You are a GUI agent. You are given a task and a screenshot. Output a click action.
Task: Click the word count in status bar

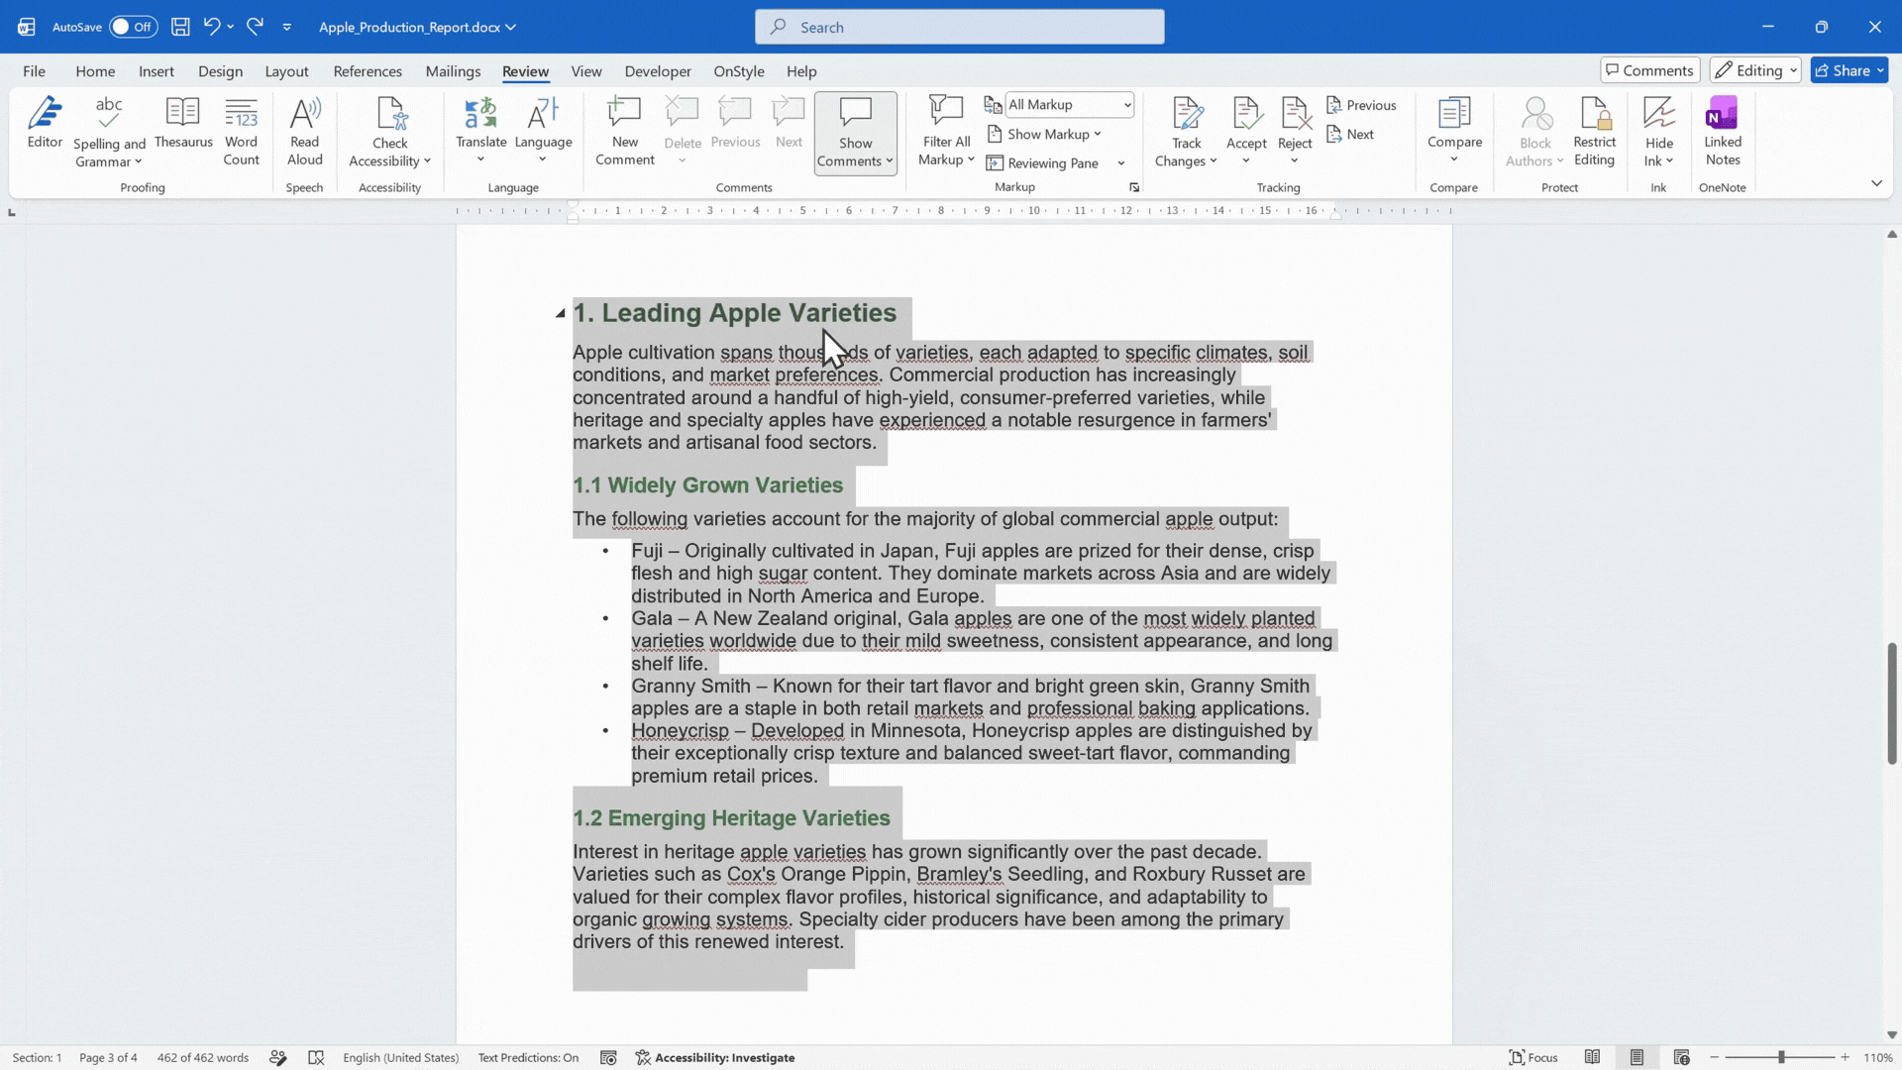coord(202,1058)
